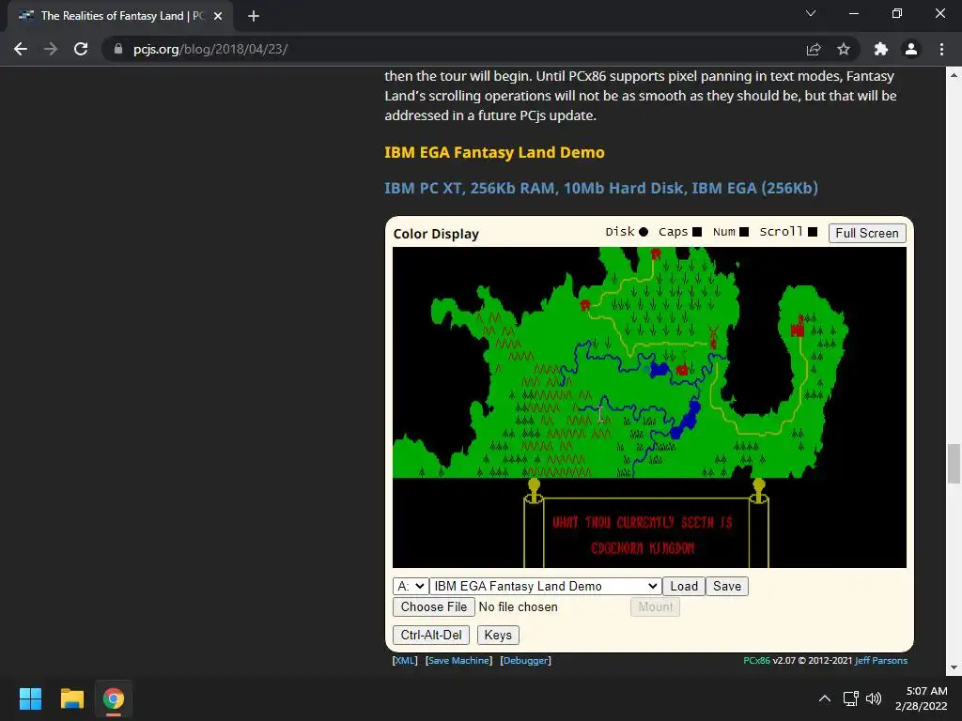962x721 pixels.
Task: Reload the pcjs.org page
Action: click(x=81, y=49)
